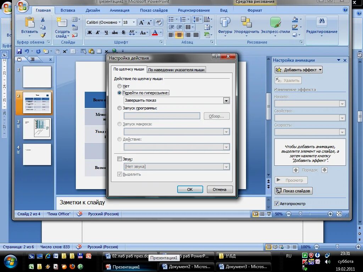Toggle underline (Ч) formatting

pyautogui.click(x=106, y=33)
